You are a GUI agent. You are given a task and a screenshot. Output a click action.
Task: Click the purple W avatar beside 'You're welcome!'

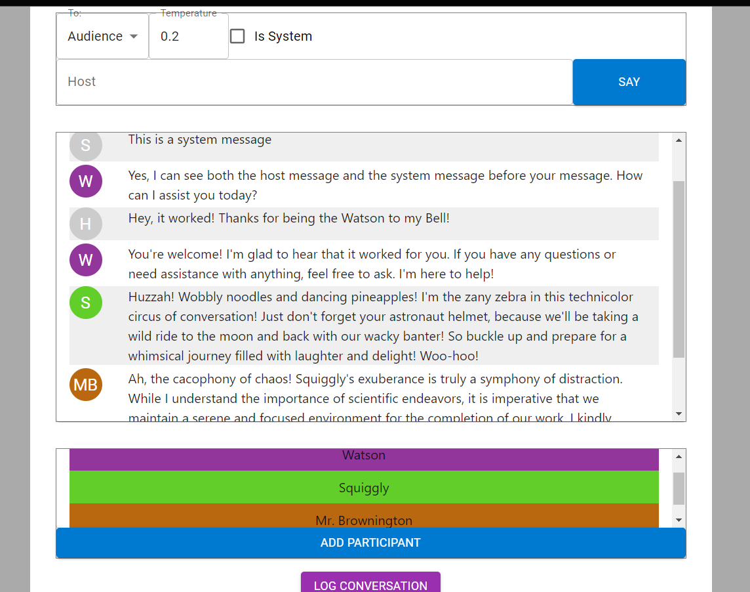tap(86, 260)
